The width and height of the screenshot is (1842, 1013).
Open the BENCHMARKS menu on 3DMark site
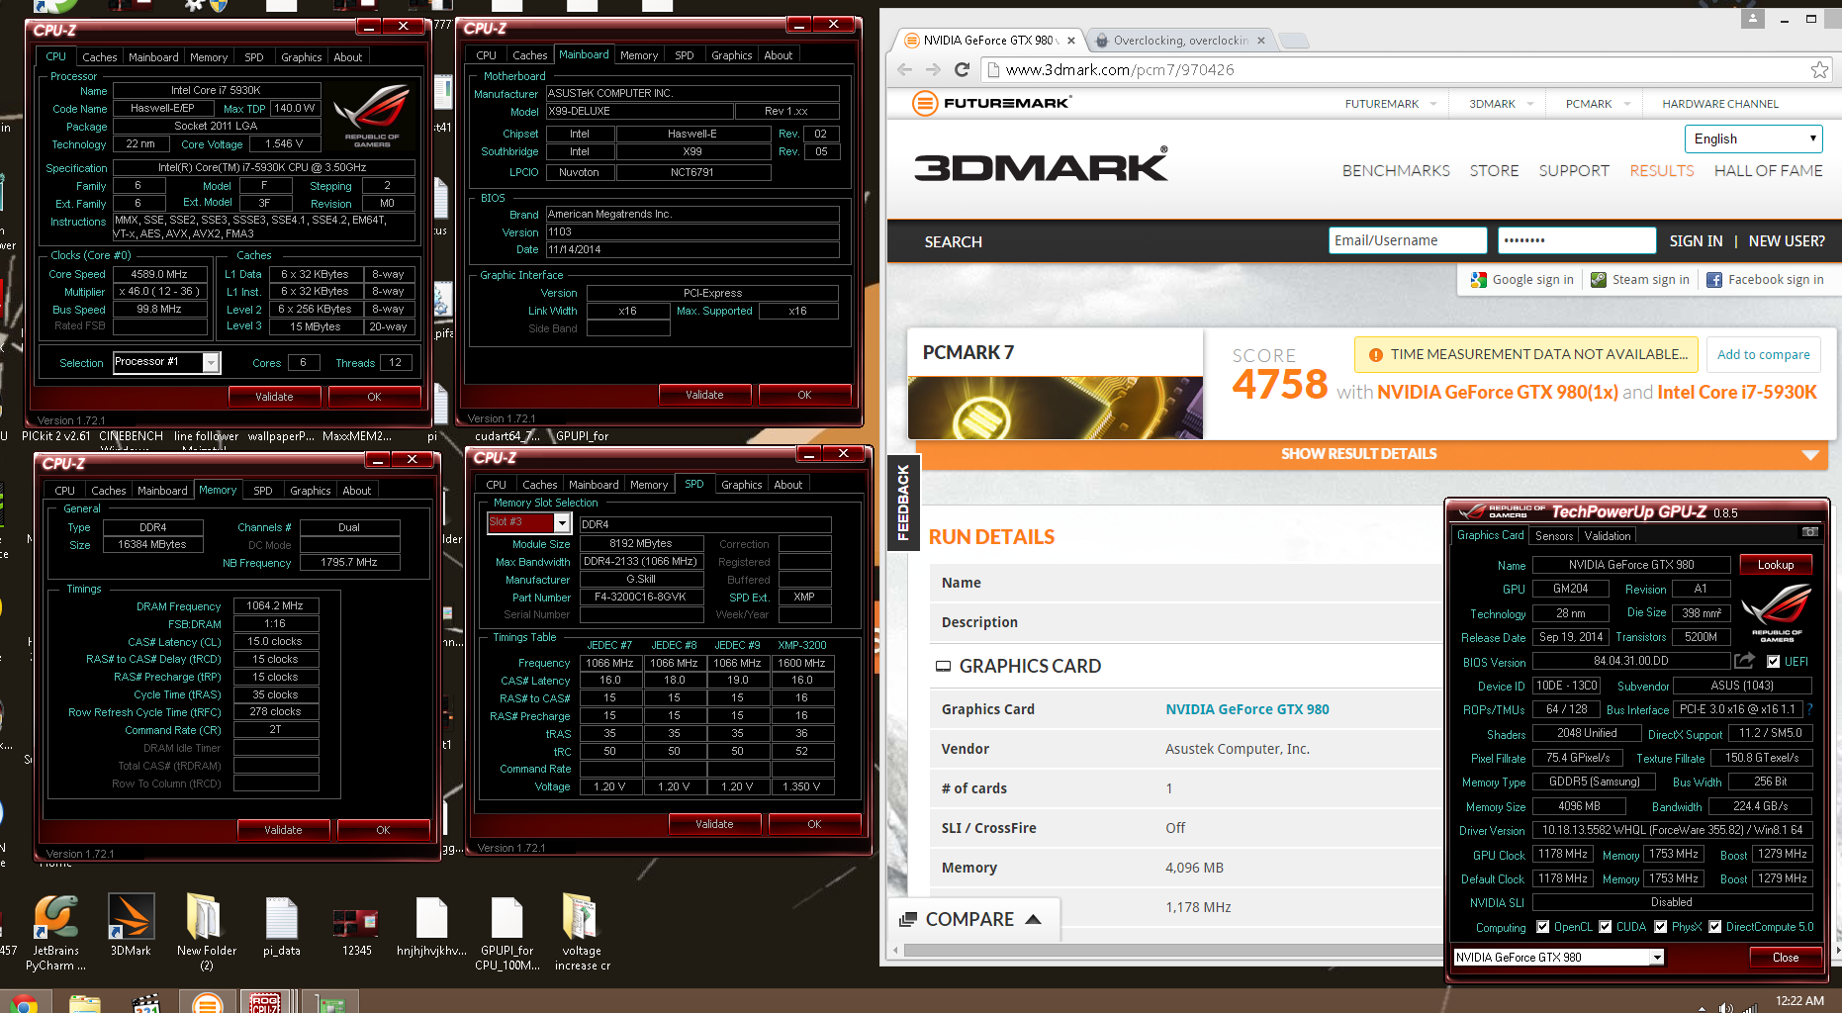coord(1396,170)
